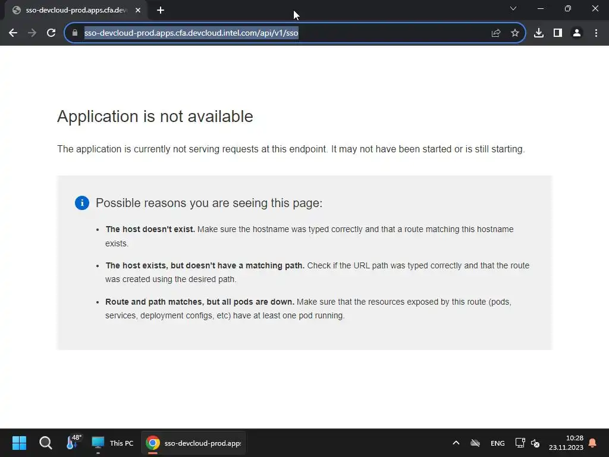Viewport: 609px width, 457px height.
Task: Toggle the Chrome side panel
Action: [558, 33]
